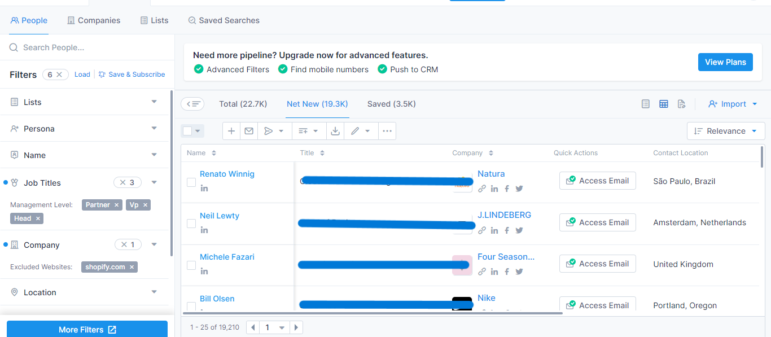Open the more actions ellipsis icon
Image resolution: width=771 pixels, height=337 pixels.
[x=387, y=131]
